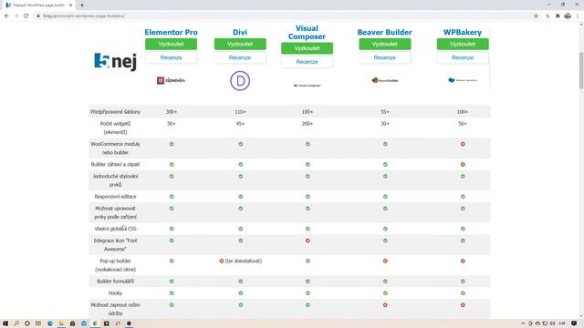
Task: Click Vyzkoušet under Beaver Builder
Action: click(x=385, y=44)
